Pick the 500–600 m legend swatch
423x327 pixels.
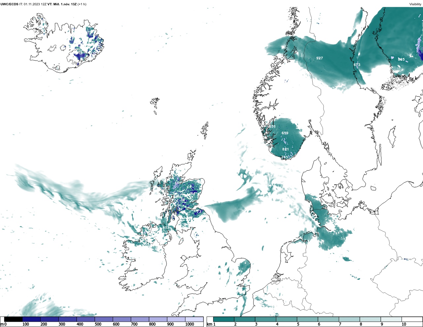click(x=104, y=319)
